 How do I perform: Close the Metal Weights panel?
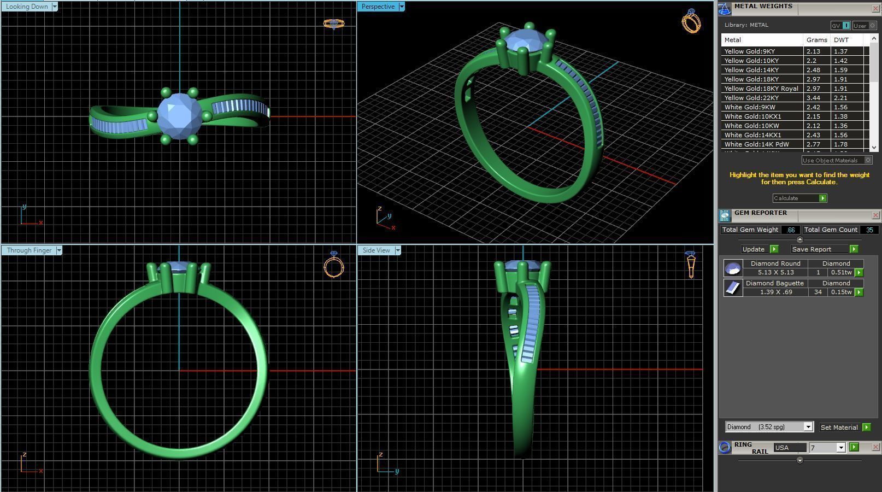pyautogui.click(x=875, y=9)
